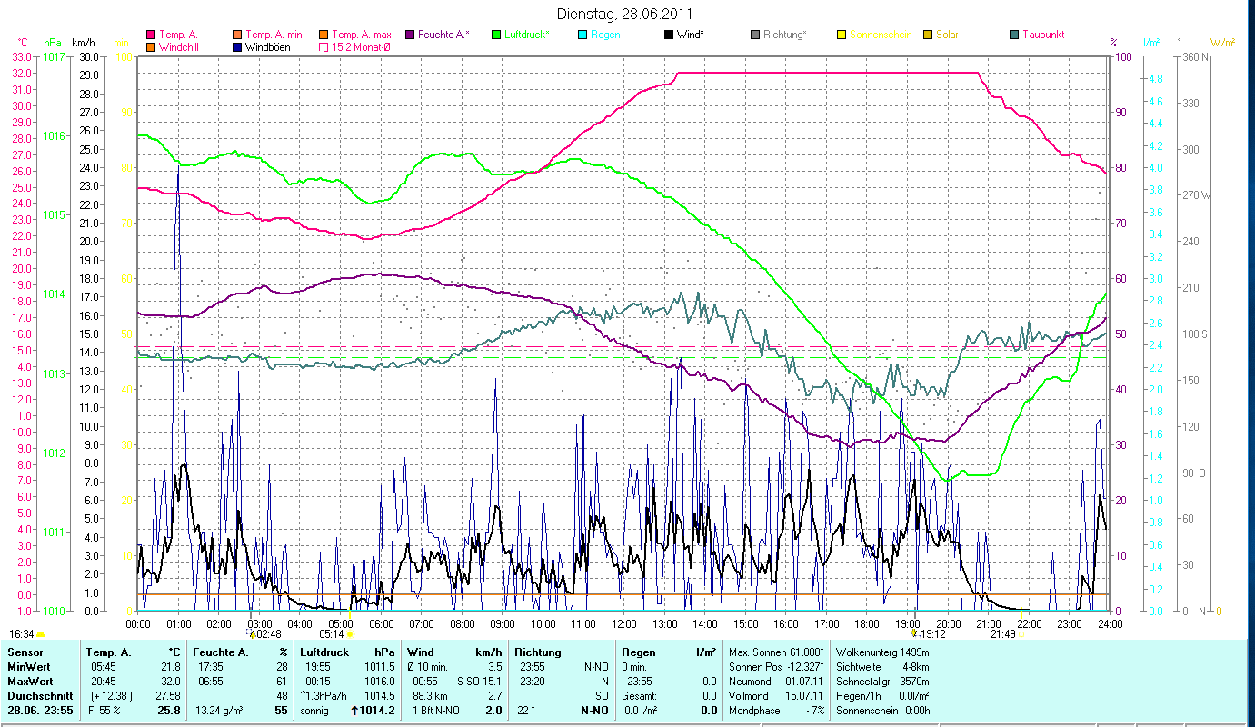Click the teal Taupunkt legend square
Screen dimensions: 1255x727
click(1014, 35)
